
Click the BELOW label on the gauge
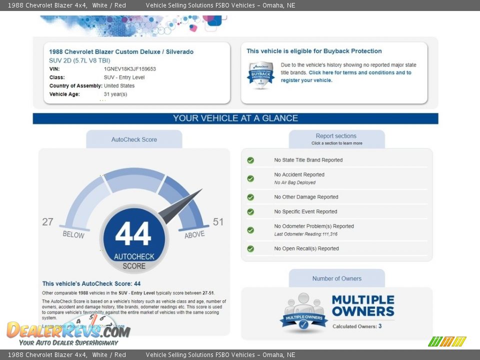pos(73,235)
